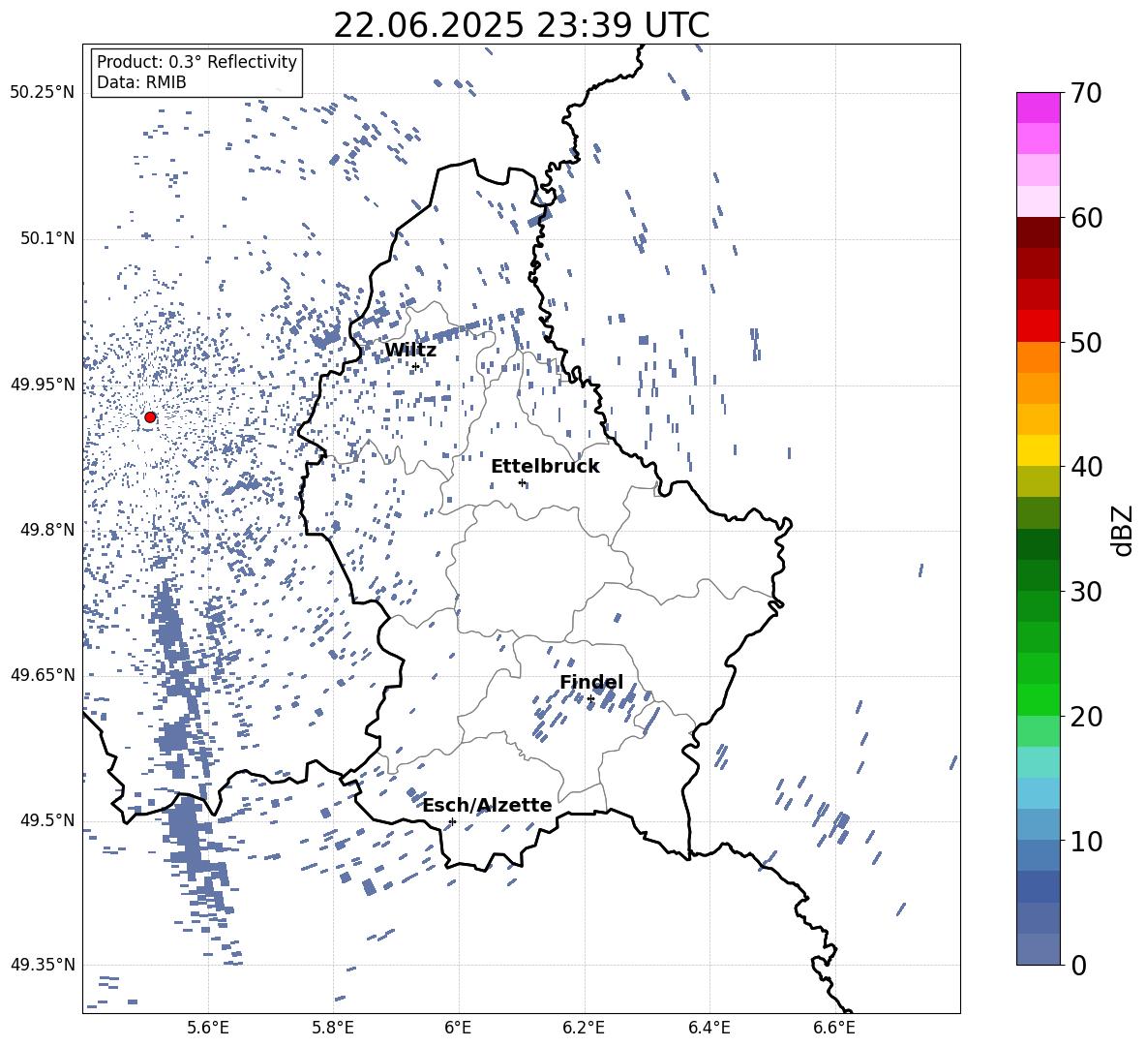Click the magenta top colorbar swatch

pyautogui.click(x=1038, y=108)
